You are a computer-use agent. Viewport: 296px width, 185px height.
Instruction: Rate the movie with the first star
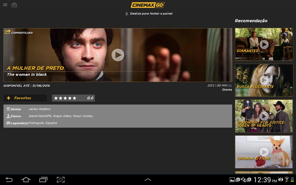click(56, 98)
